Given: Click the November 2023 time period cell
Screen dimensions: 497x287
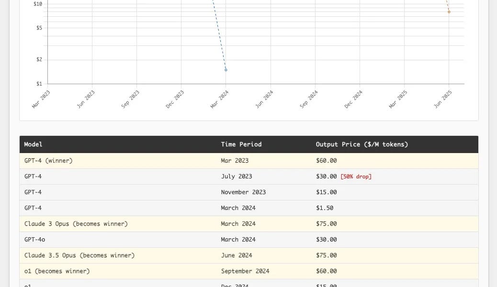Looking at the screenshot, I should (243, 192).
